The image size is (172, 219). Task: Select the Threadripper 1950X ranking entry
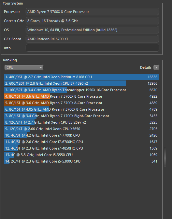click(81, 90)
